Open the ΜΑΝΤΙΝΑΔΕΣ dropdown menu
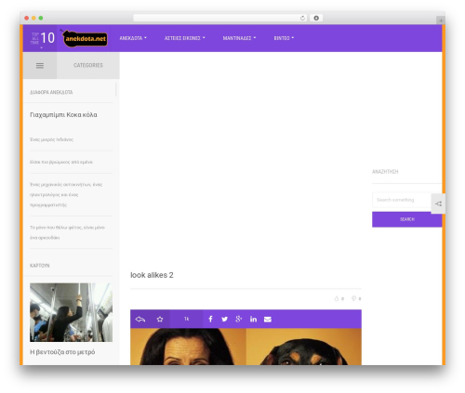465x393 pixels. [239, 38]
